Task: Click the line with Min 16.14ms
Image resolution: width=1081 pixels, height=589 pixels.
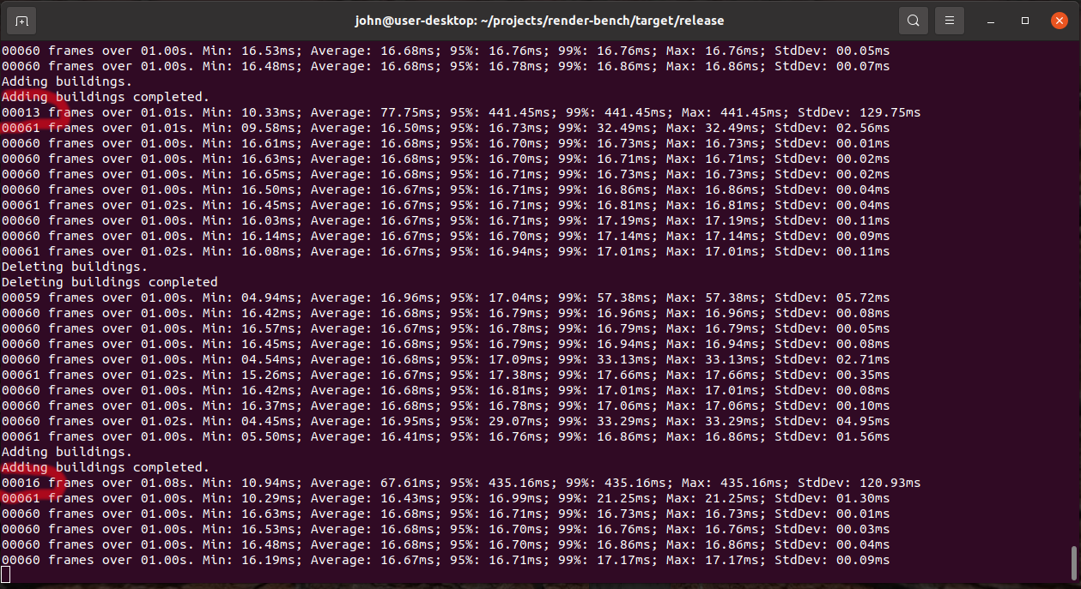Action: (x=446, y=236)
